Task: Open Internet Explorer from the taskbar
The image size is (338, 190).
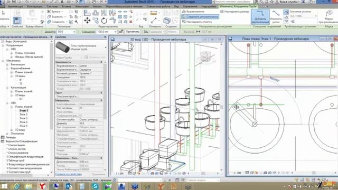Action: [x=17, y=186]
